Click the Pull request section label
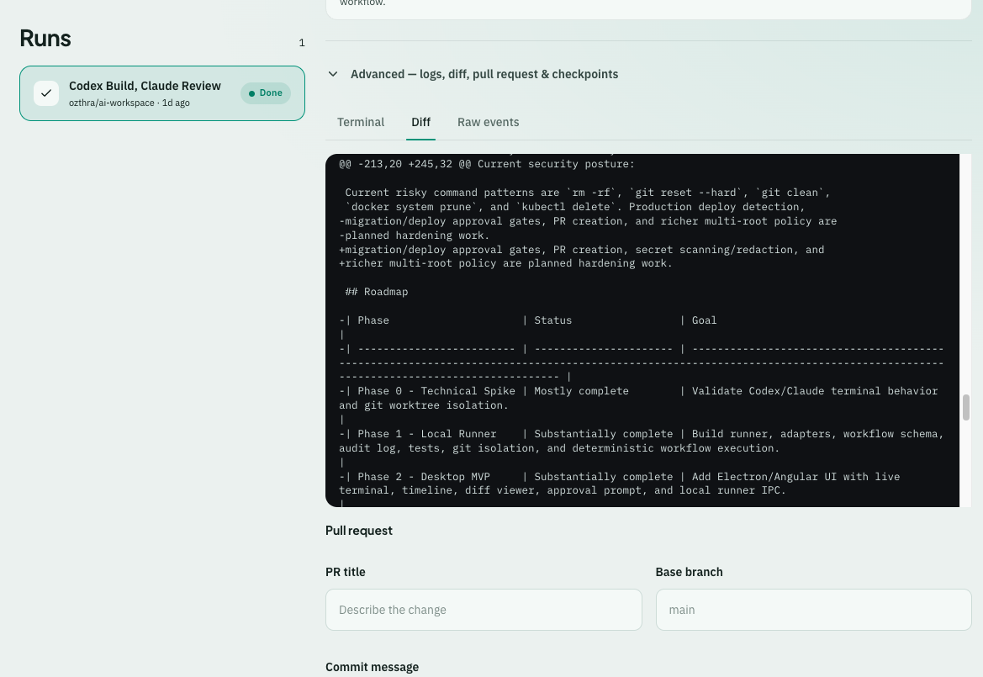 coord(358,531)
